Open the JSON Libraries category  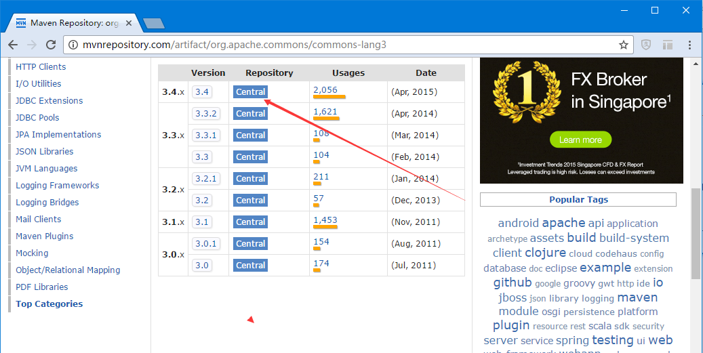(x=44, y=151)
